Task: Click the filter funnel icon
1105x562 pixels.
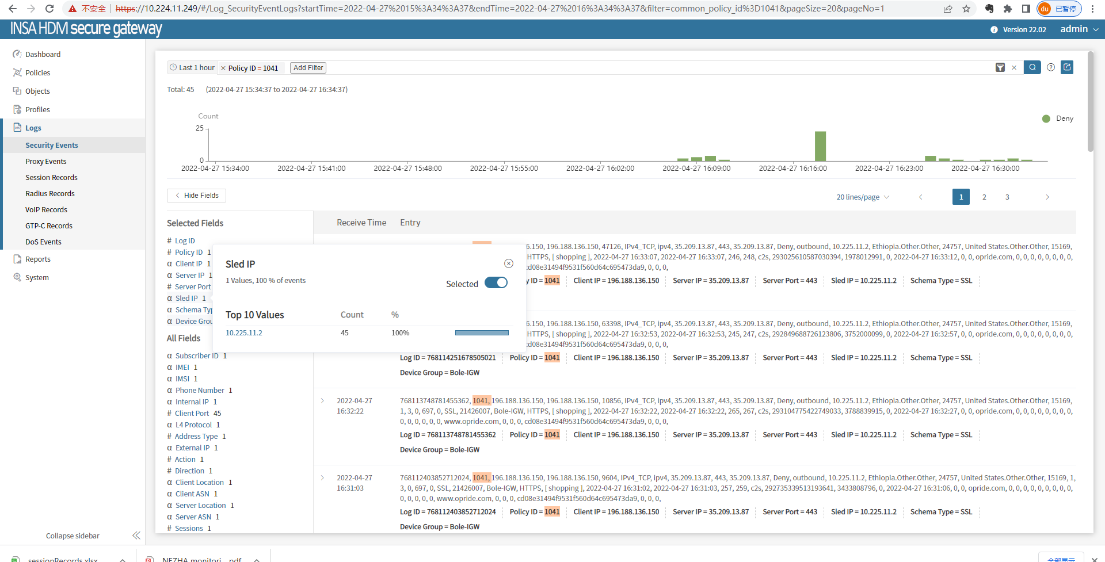Action: click(x=1000, y=67)
